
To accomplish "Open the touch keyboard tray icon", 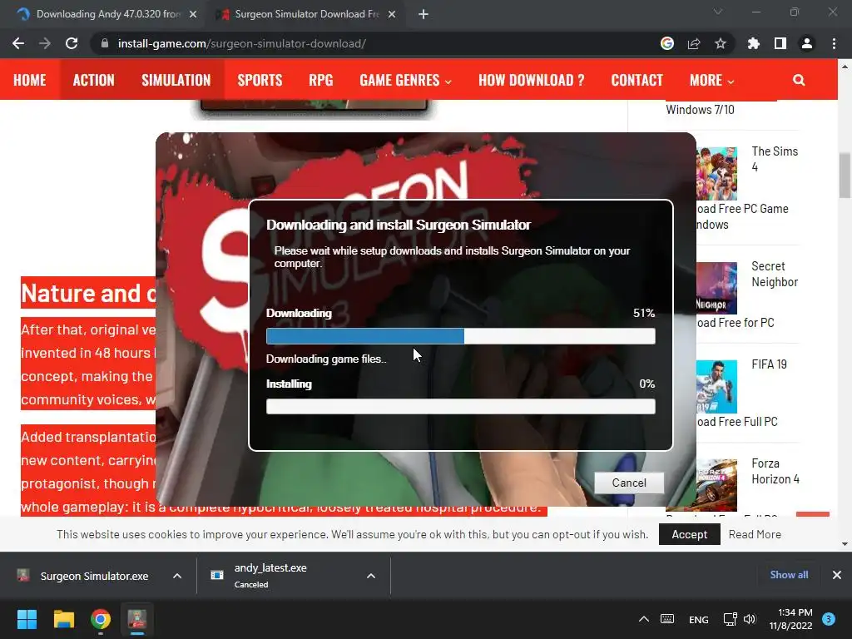I will [x=667, y=619].
